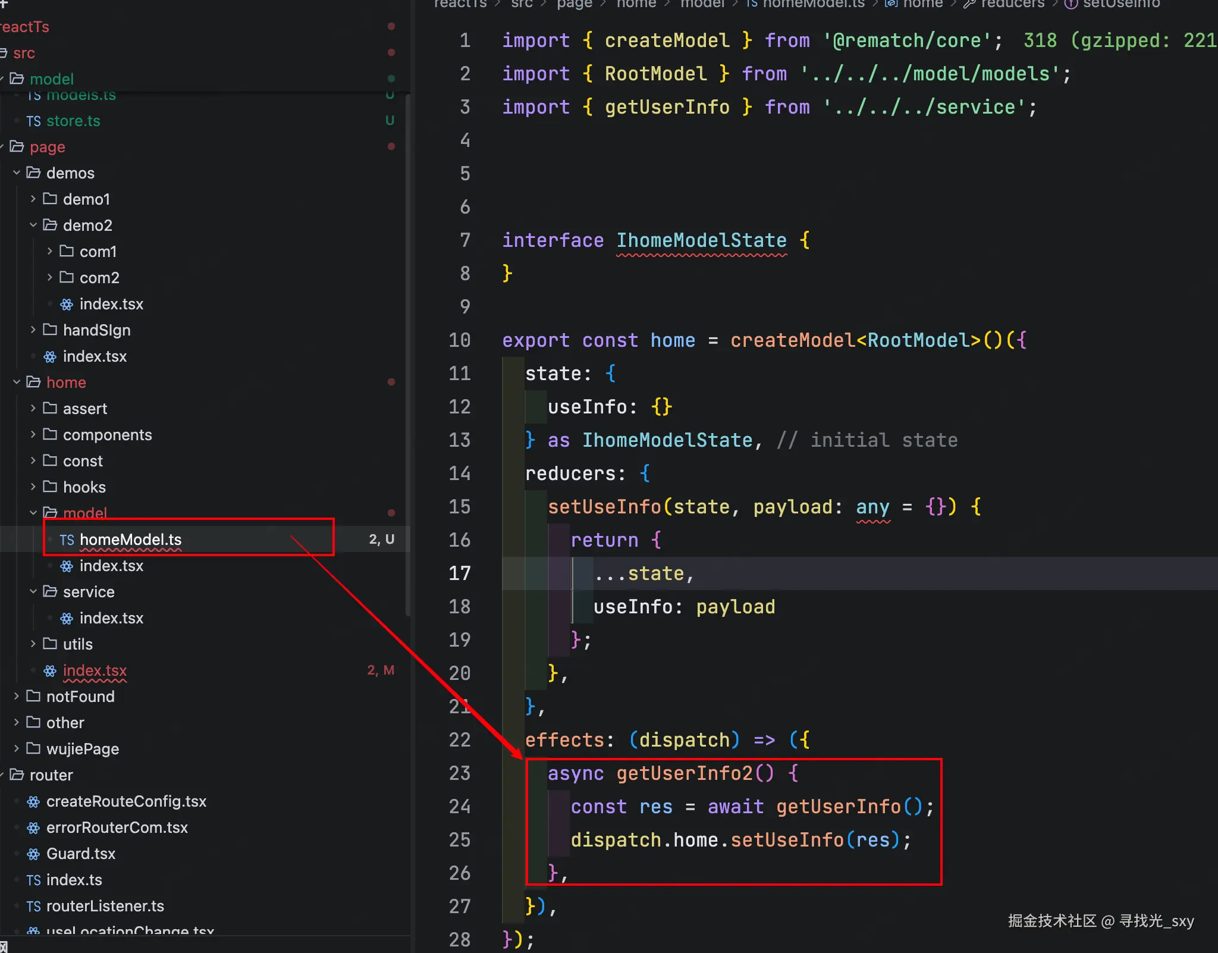Click the TS icon next to routerListener.ts
This screenshot has width=1218, height=953.
click(x=33, y=907)
